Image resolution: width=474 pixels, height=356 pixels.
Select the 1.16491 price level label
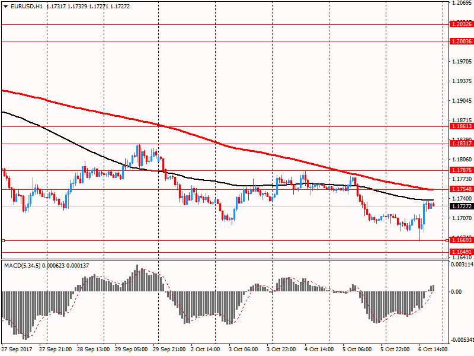[x=462, y=252]
